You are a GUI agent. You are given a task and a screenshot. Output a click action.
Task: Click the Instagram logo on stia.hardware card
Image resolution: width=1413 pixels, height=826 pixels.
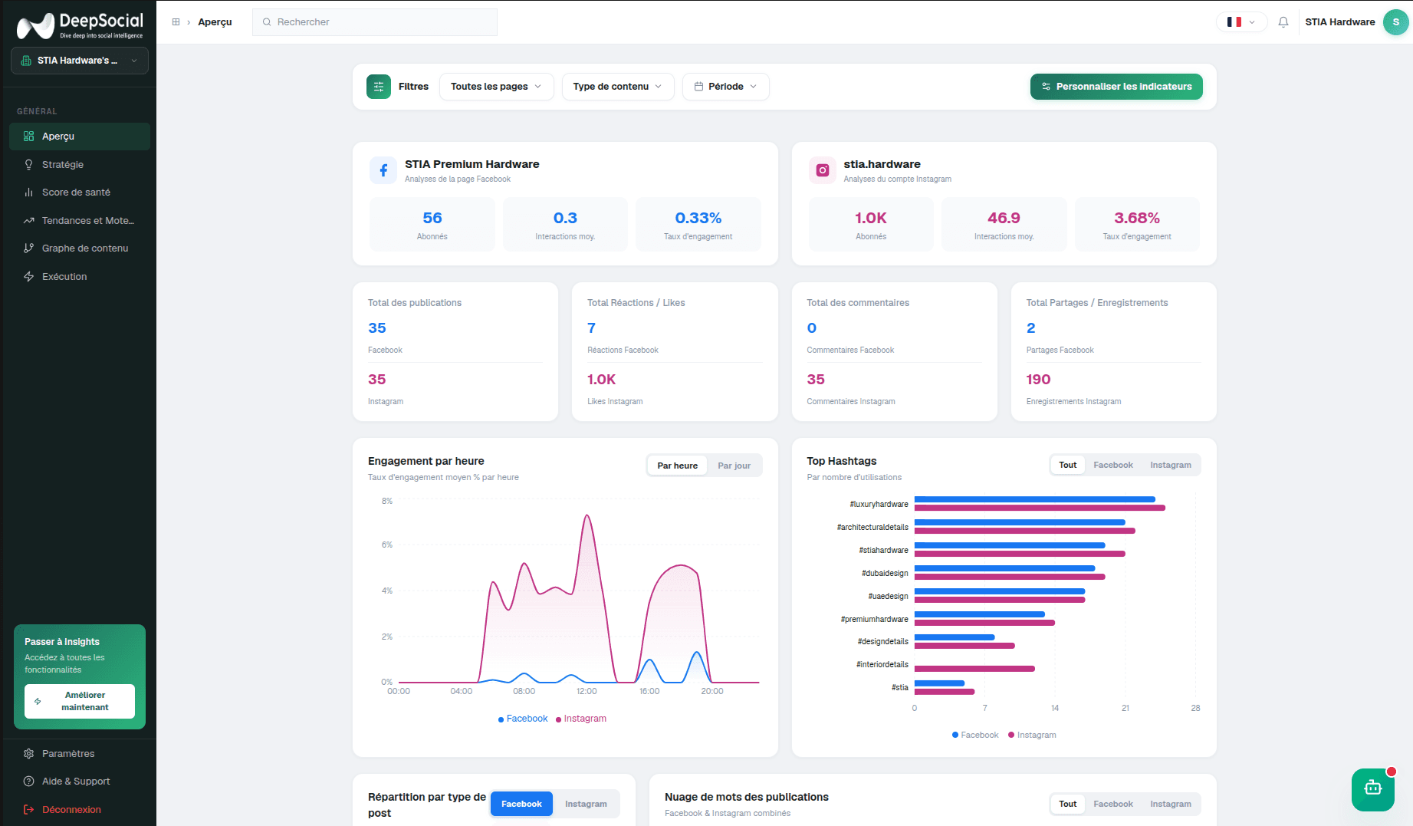(823, 170)
